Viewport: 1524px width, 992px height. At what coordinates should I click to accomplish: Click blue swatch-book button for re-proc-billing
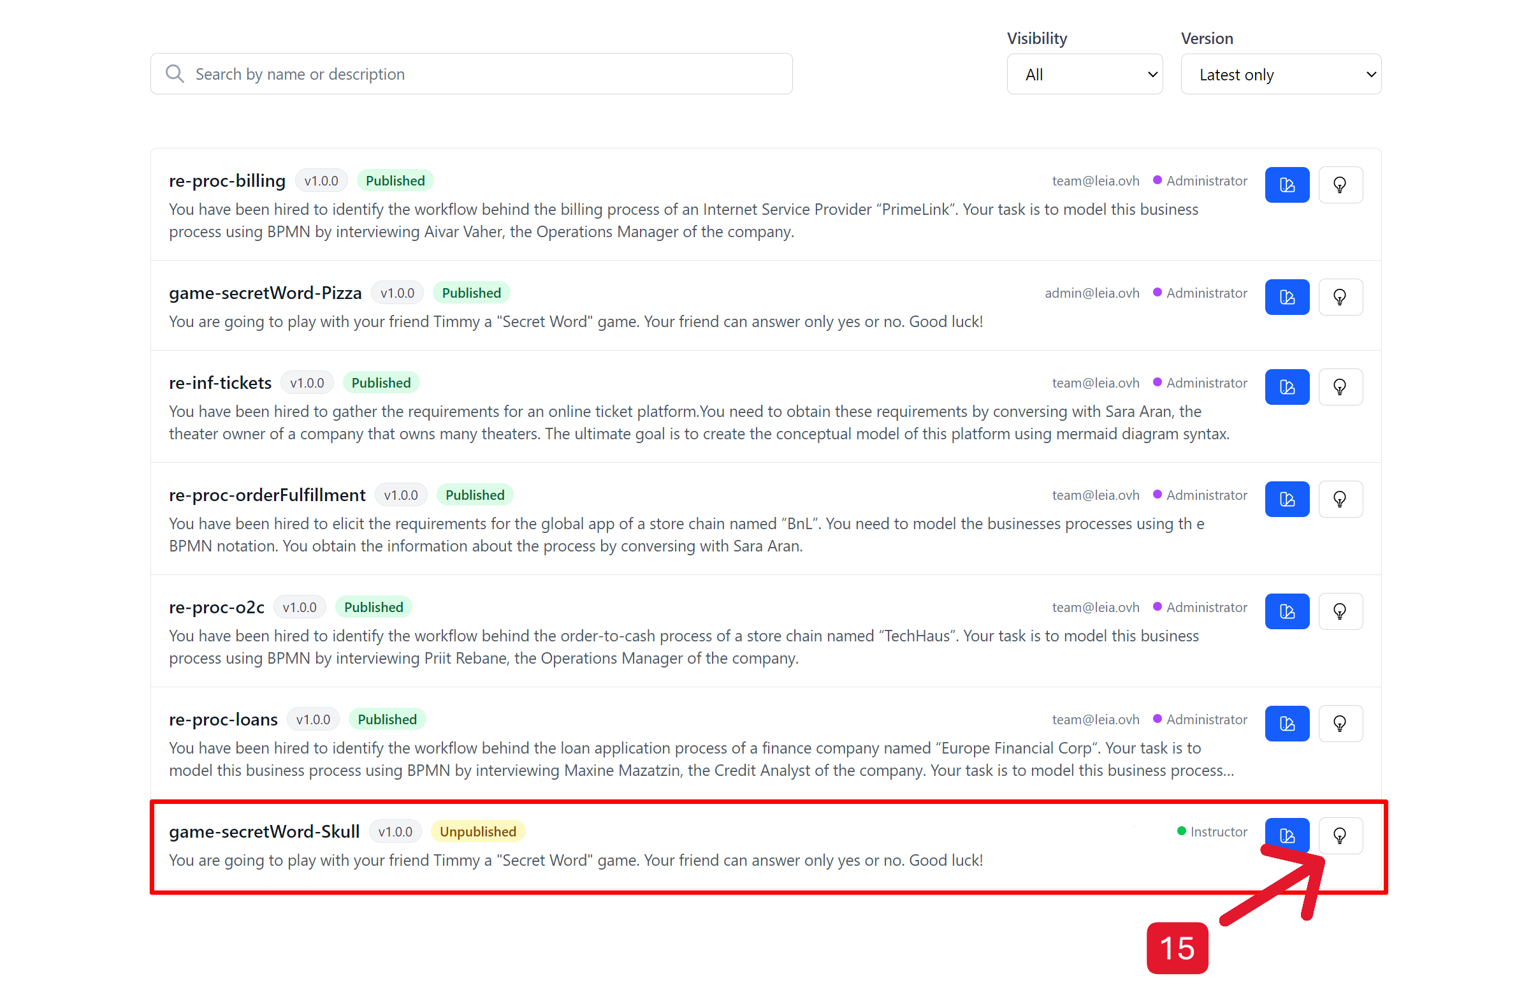click(1286, 185)
